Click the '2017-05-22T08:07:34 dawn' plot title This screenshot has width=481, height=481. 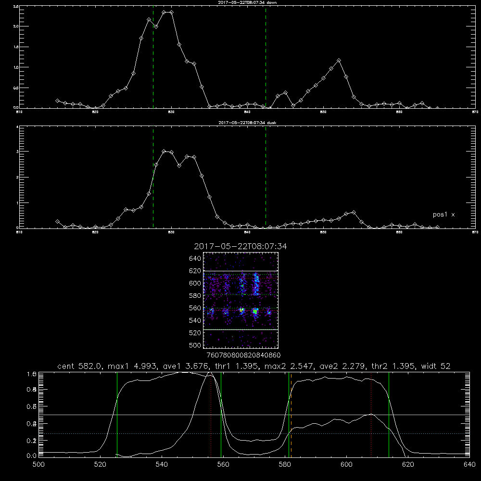coord(247,2)
